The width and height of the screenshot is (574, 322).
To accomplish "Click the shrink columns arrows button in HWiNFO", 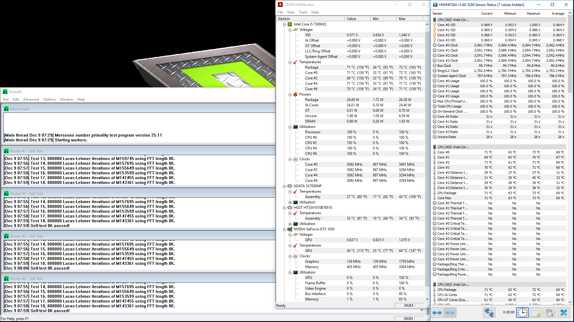I will [450, 313].
